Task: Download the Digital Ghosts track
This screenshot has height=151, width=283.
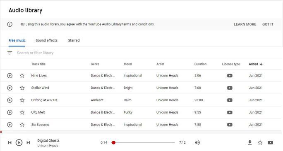Action: (x=250, y=142)
